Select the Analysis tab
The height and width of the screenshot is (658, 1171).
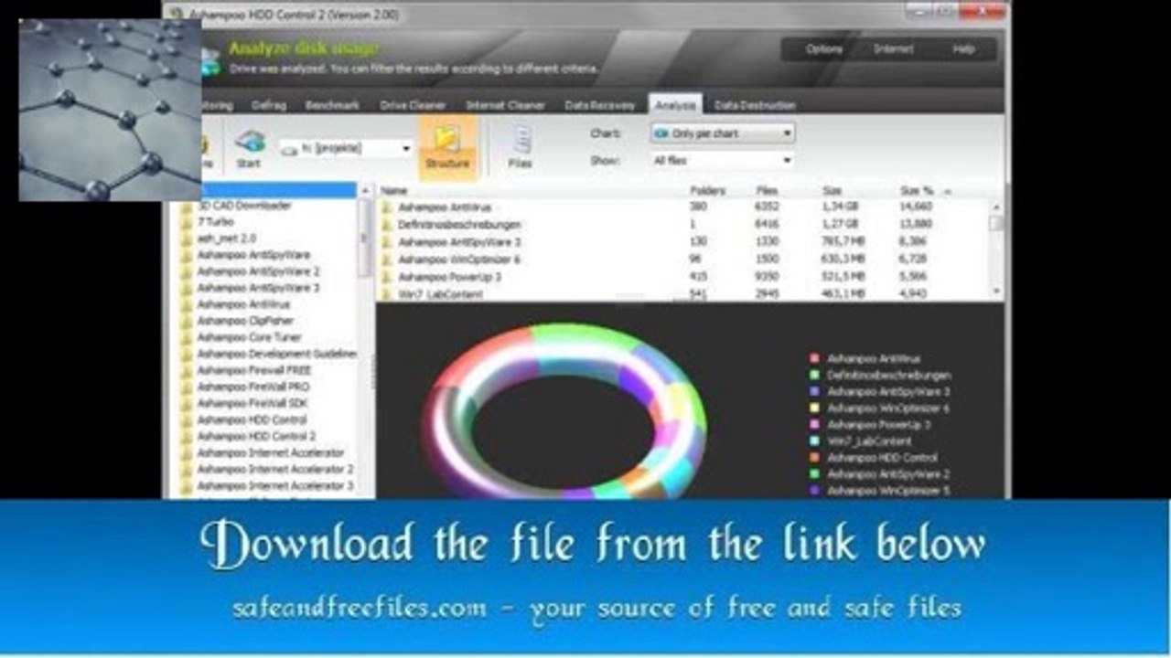(x=675, y=105)
